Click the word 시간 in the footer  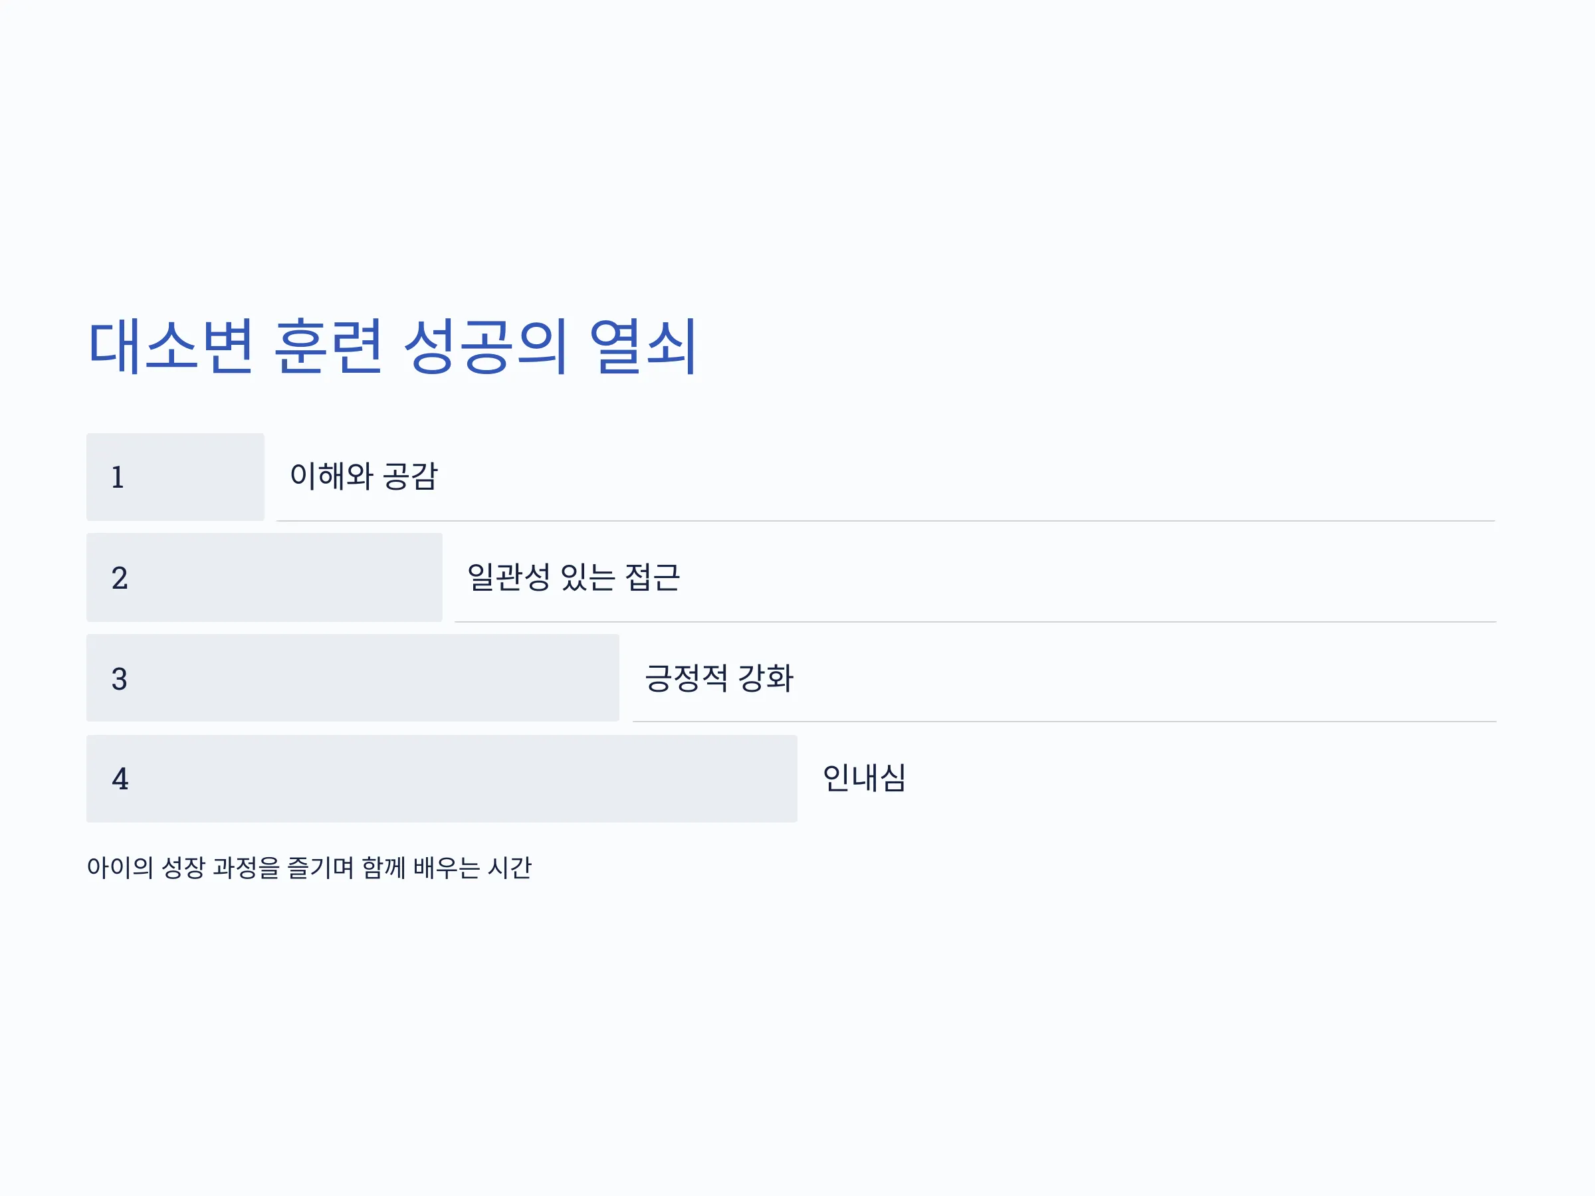point(510,867)
